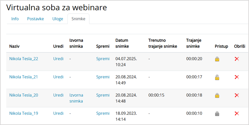Open the Nikola Tesla_20 recording

(x=24, y=95)
